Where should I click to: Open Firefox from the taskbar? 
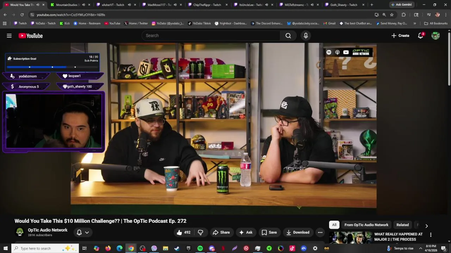tap(108, 248)
